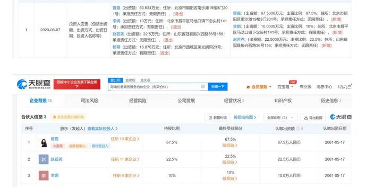Switch to the 企业背景 tab
Image resolution: width=366 pixels, height=192 pixels.
(x=40, y=100)
